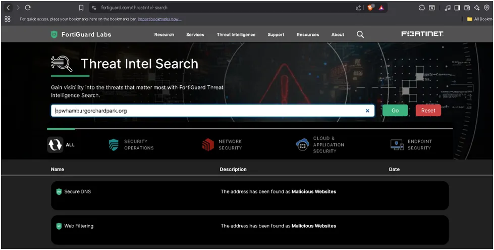
Task: Click the Web Filtering row shield icon
Action: tap(59, 226)
